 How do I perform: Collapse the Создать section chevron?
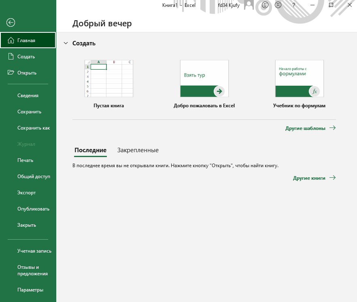(x=66, y=43)
